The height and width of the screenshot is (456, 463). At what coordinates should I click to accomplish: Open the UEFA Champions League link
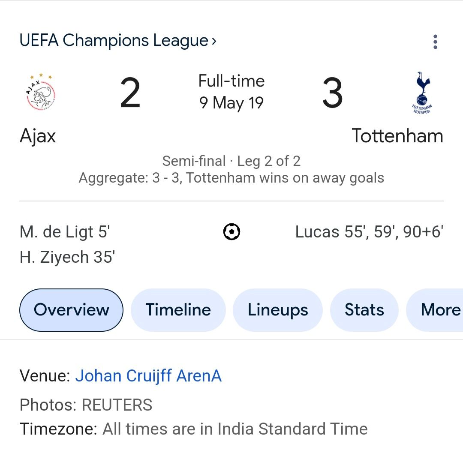(x=114, y=41)
